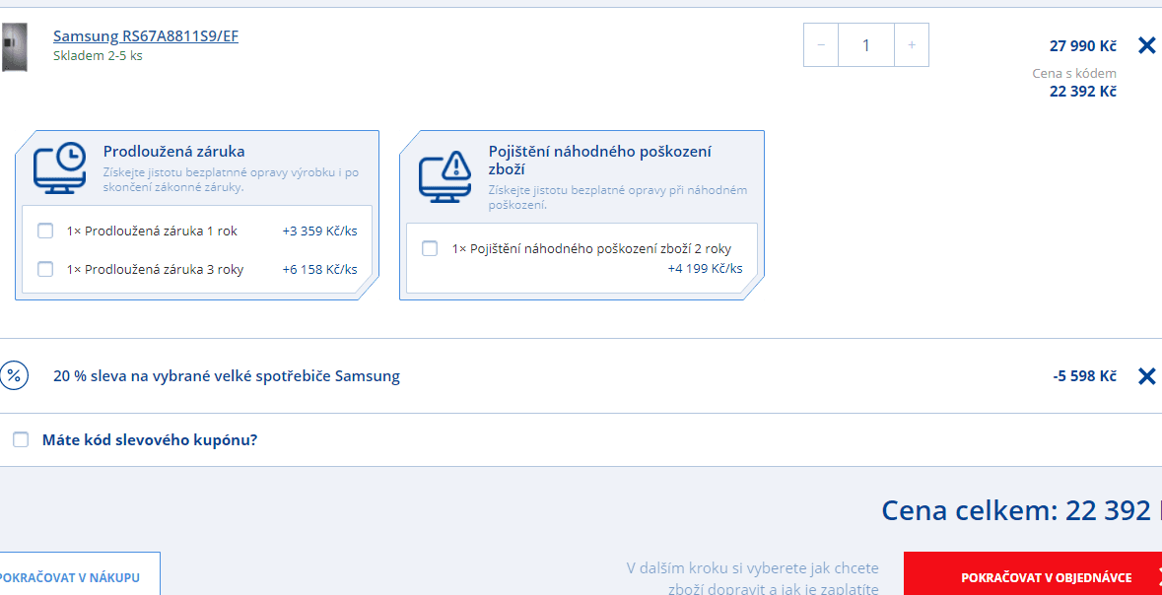Click the Prodloužená záruka heading
This screenshot has width=1162, height=595.
(174, 152)
